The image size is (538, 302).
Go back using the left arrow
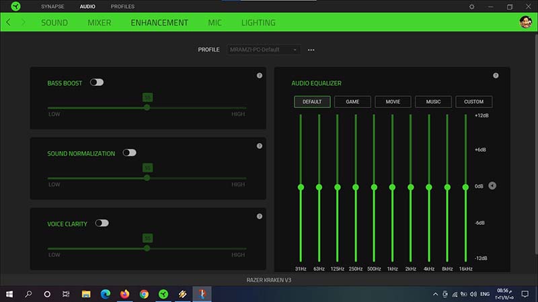9,22
